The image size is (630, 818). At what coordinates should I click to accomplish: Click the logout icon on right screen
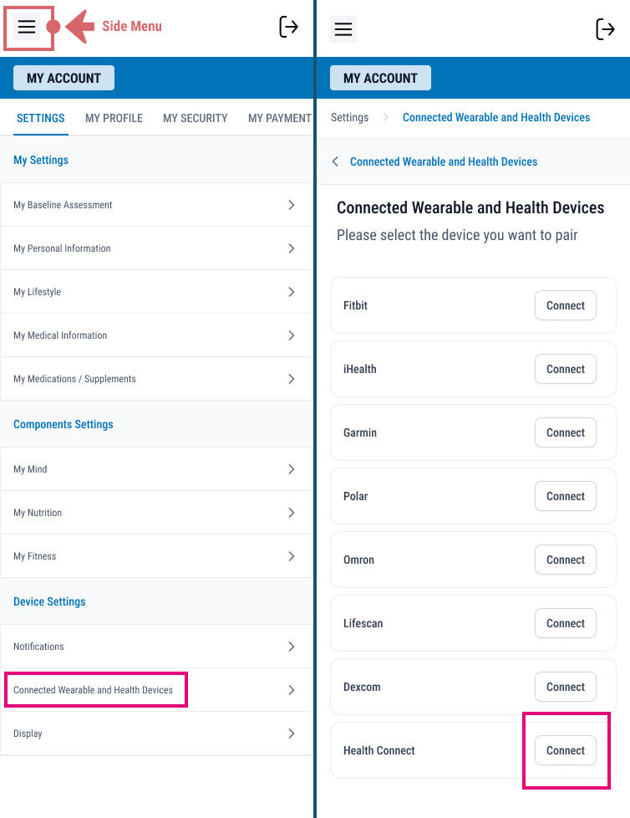[605, 29]
